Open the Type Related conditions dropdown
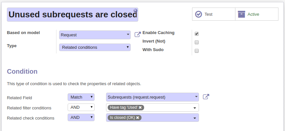This screenshot has width=285, height=131. click(x=95, y=47)
